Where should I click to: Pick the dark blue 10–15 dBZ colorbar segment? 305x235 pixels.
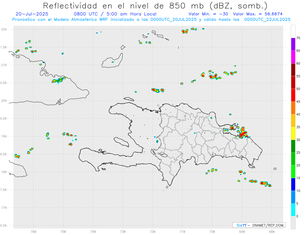293,184
